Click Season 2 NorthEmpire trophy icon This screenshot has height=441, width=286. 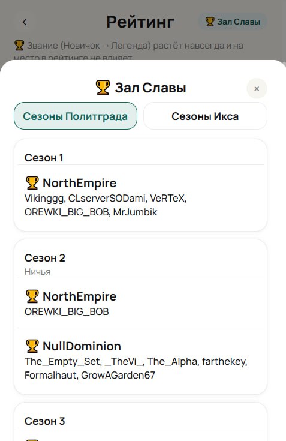[x=32, y=296]
